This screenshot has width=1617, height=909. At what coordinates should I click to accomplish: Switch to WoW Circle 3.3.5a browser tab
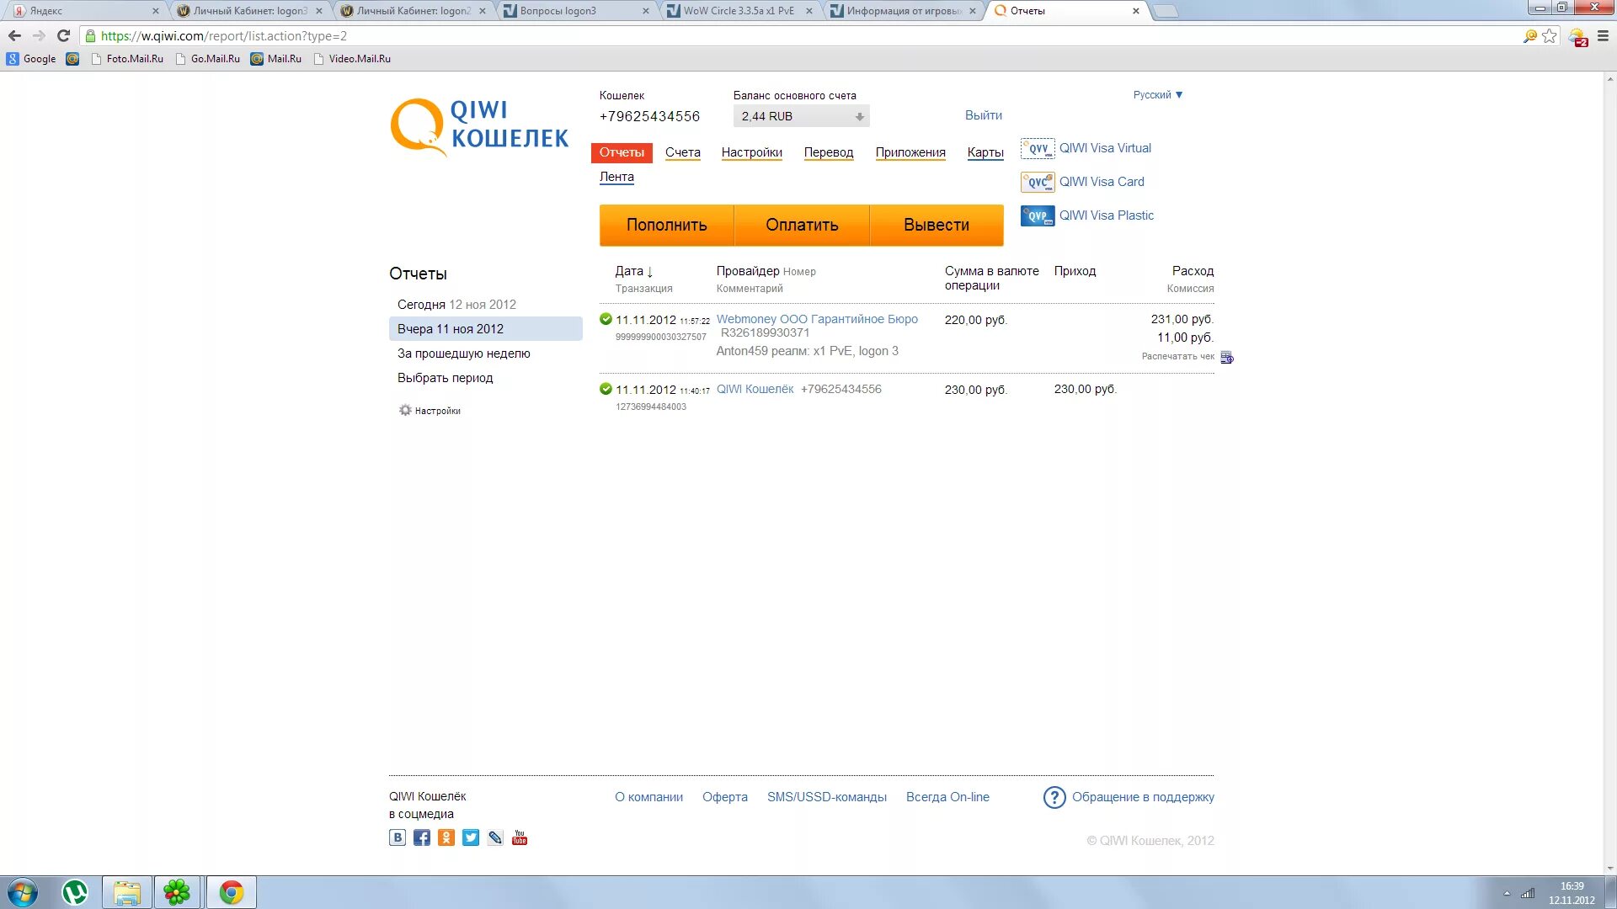coord(739,11)
